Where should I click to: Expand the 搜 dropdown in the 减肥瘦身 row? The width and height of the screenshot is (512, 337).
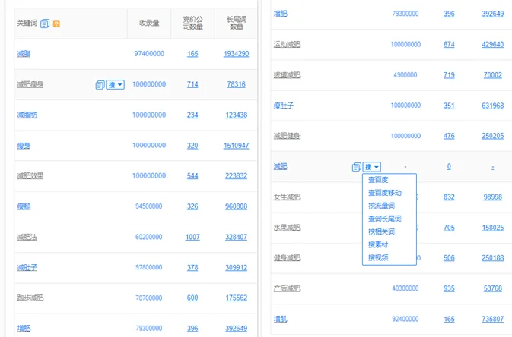(116, 85)
